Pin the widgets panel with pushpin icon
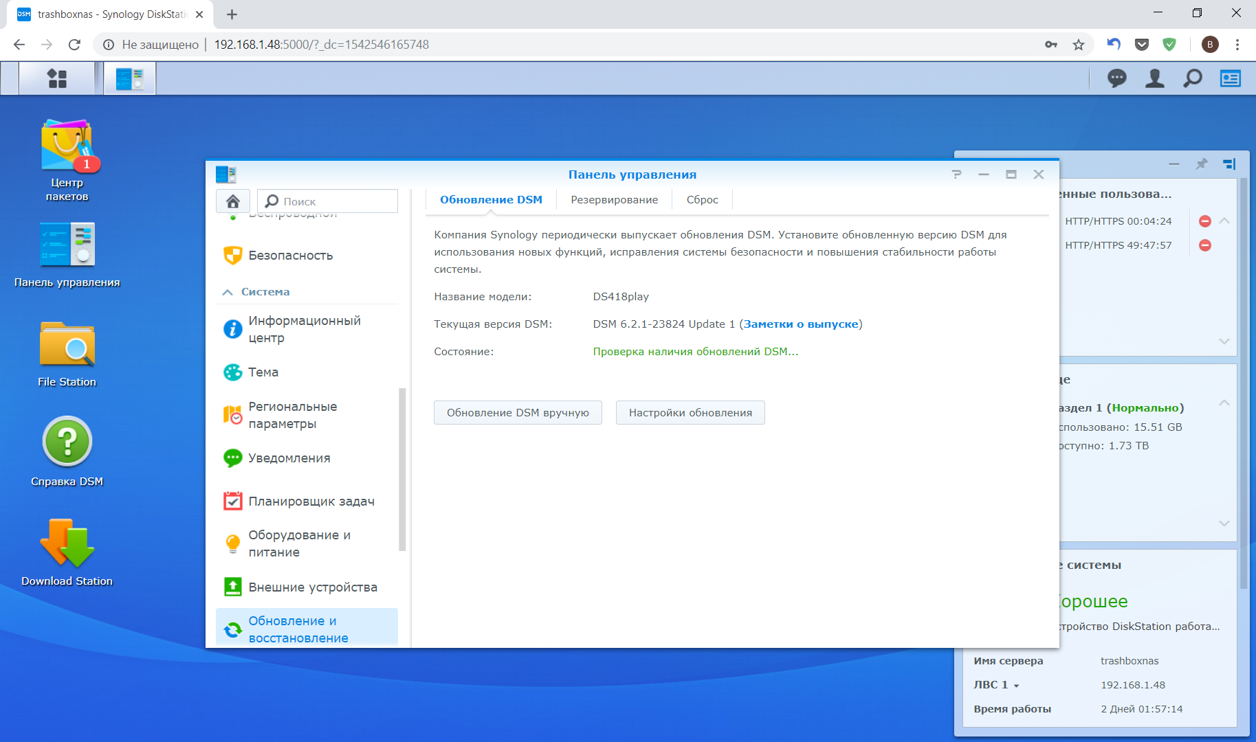Screen dimensions: 1256x742 tap(1201, 164)
